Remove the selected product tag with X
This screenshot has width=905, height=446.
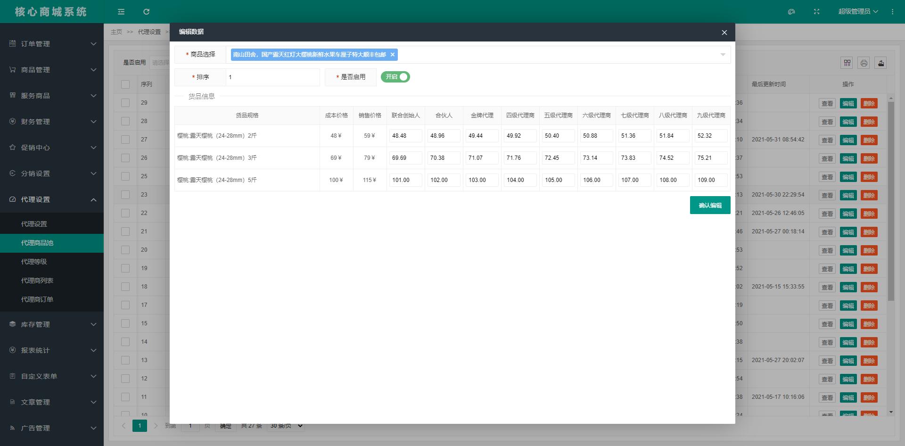click(392, 55)
